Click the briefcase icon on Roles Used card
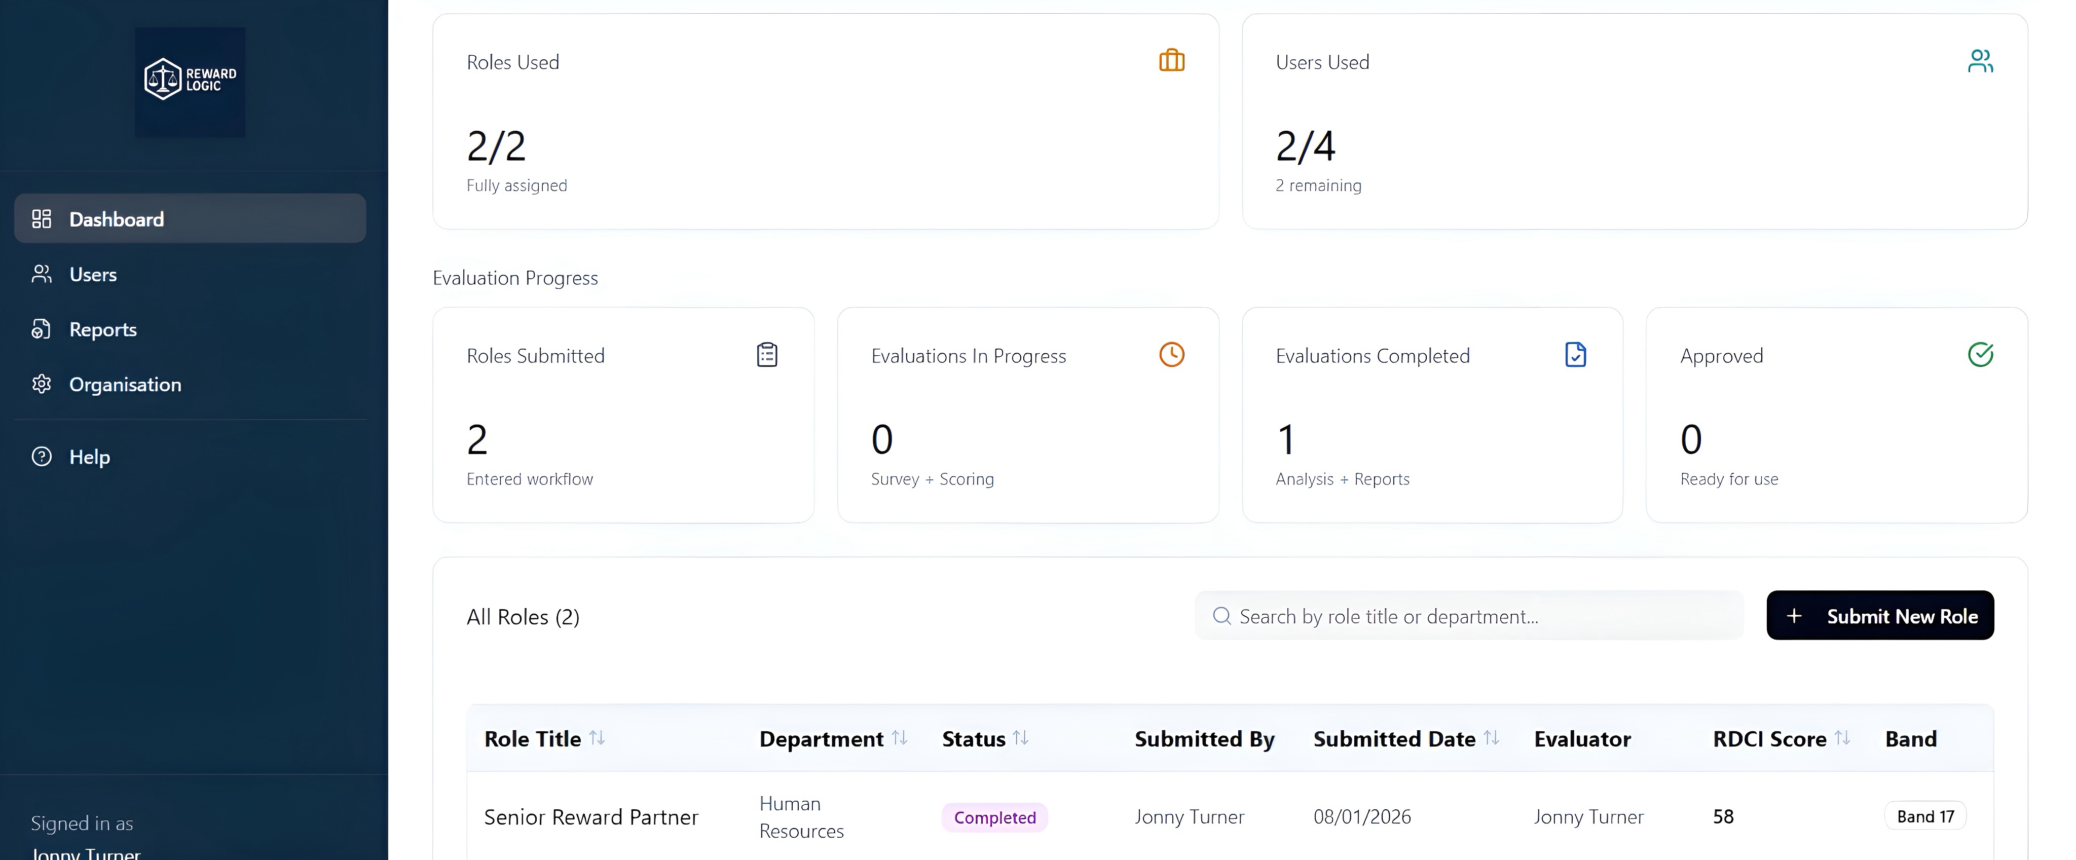Image resolution: width=2076 pixels, height=860 pixels. pos(1172,60)
